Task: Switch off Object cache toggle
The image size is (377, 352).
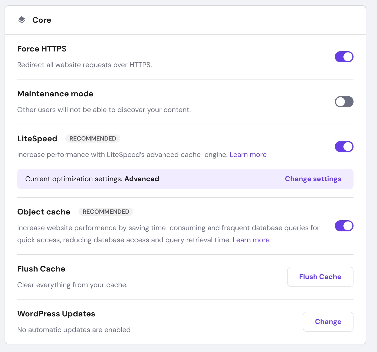Action: 344,226
